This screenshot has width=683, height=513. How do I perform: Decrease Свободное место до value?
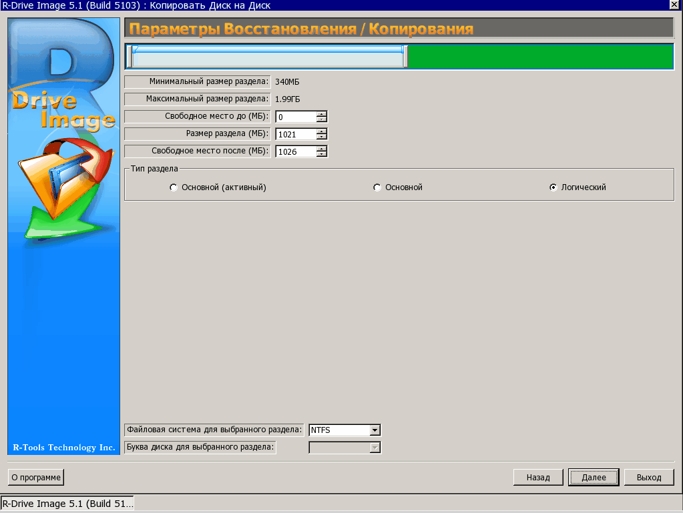click(321, 119)
